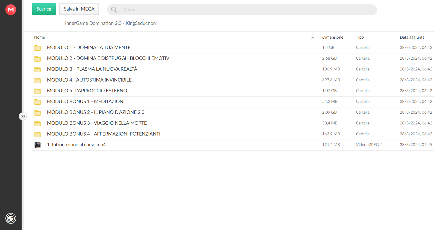434x230 pixels.
Task: Select file 1. Introduzione al corso.mp4
Action: 76,145
